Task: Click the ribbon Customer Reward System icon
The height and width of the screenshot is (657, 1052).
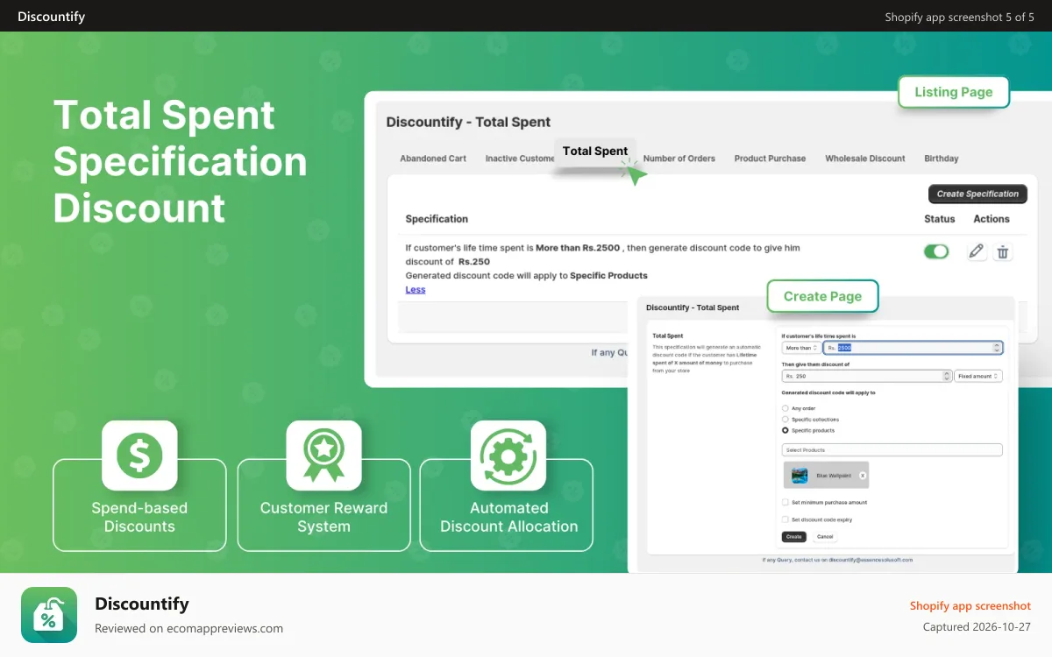Action: pos(323,455)
